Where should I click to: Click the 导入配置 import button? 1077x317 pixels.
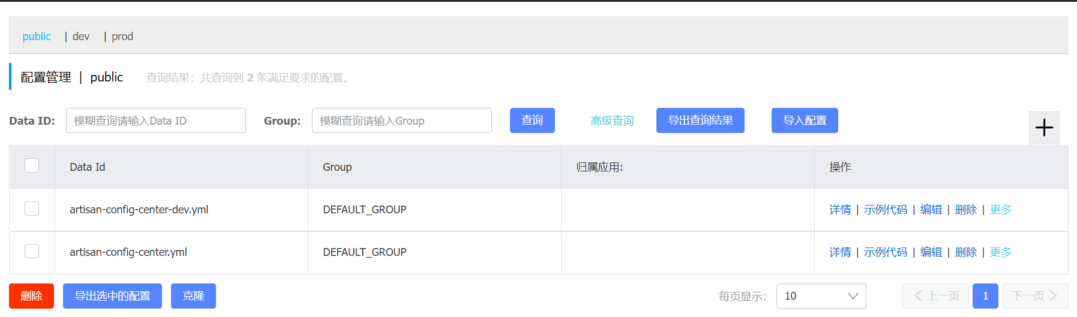(x=805, y=120)
